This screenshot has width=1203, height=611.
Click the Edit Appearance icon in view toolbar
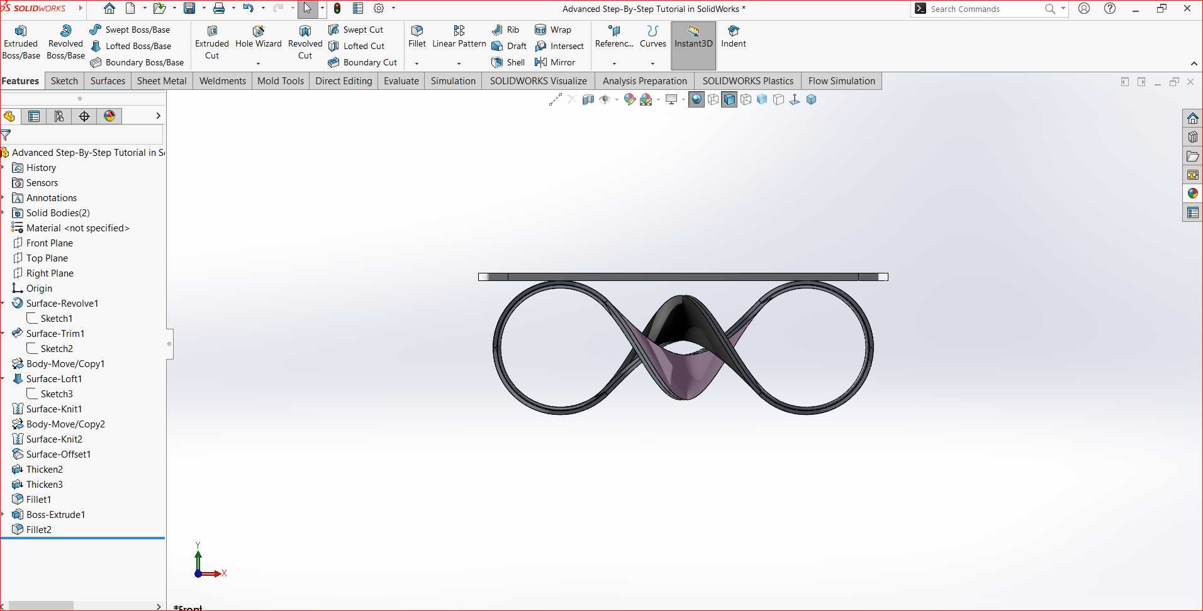(x=629, y=99)
